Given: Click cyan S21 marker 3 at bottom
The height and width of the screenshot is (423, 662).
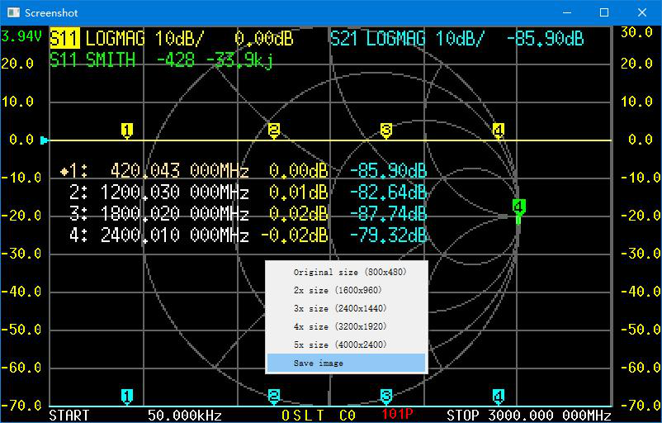Looking at the screenshot, I should coord(386,397).
